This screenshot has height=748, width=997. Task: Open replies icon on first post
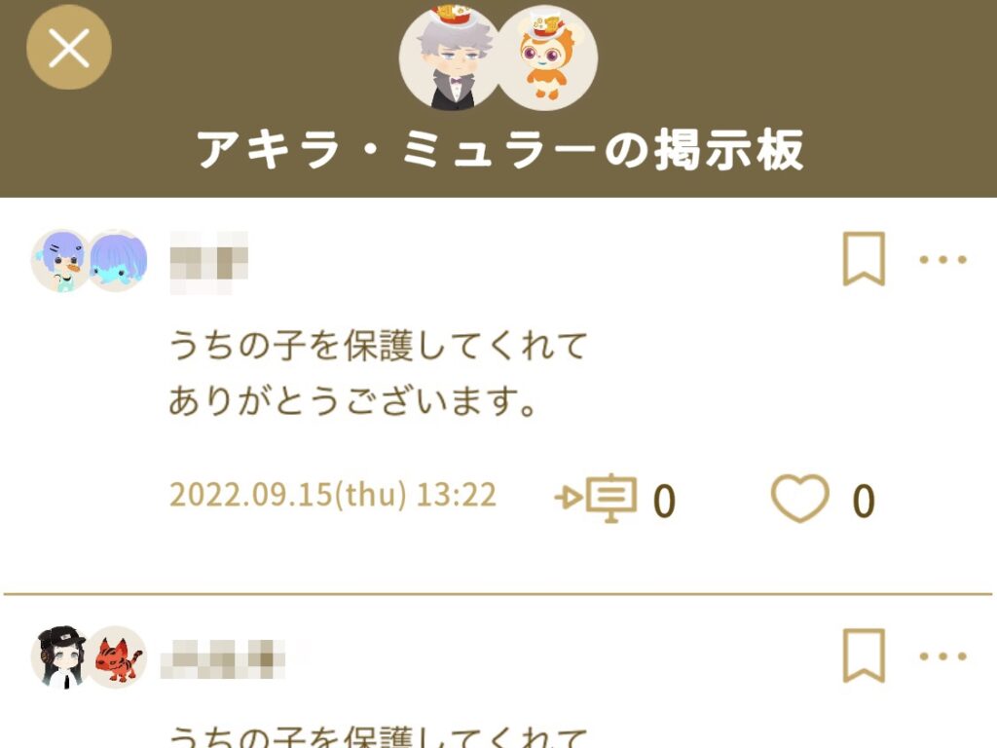[596, 498]
